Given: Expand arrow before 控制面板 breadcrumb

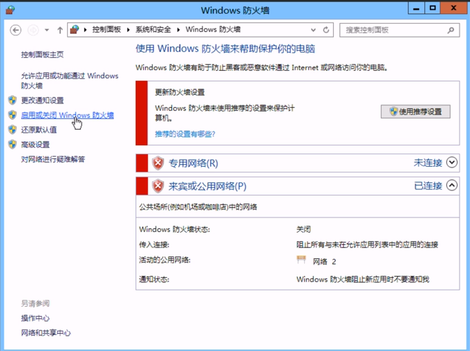Looking at the screenshot, I should tap(85, 30).
